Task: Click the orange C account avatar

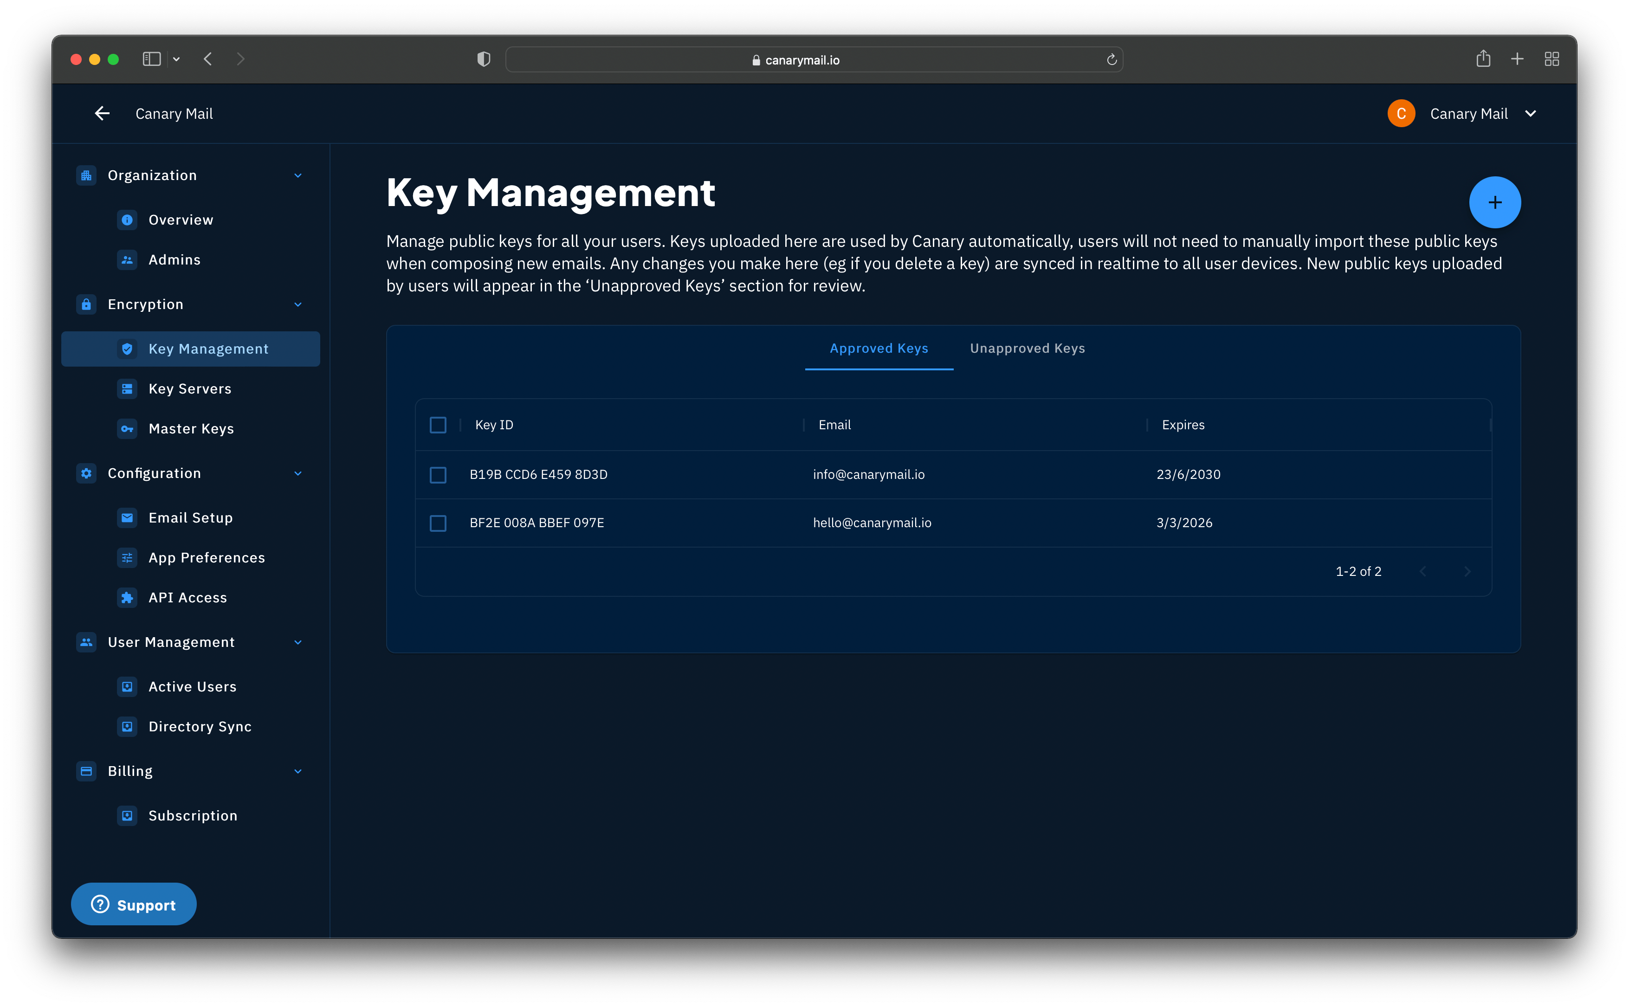Action: (x=1401, y=113)
